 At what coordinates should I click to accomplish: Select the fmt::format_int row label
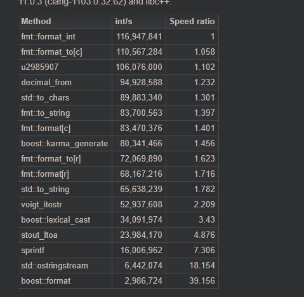click(x=48, y=37)
